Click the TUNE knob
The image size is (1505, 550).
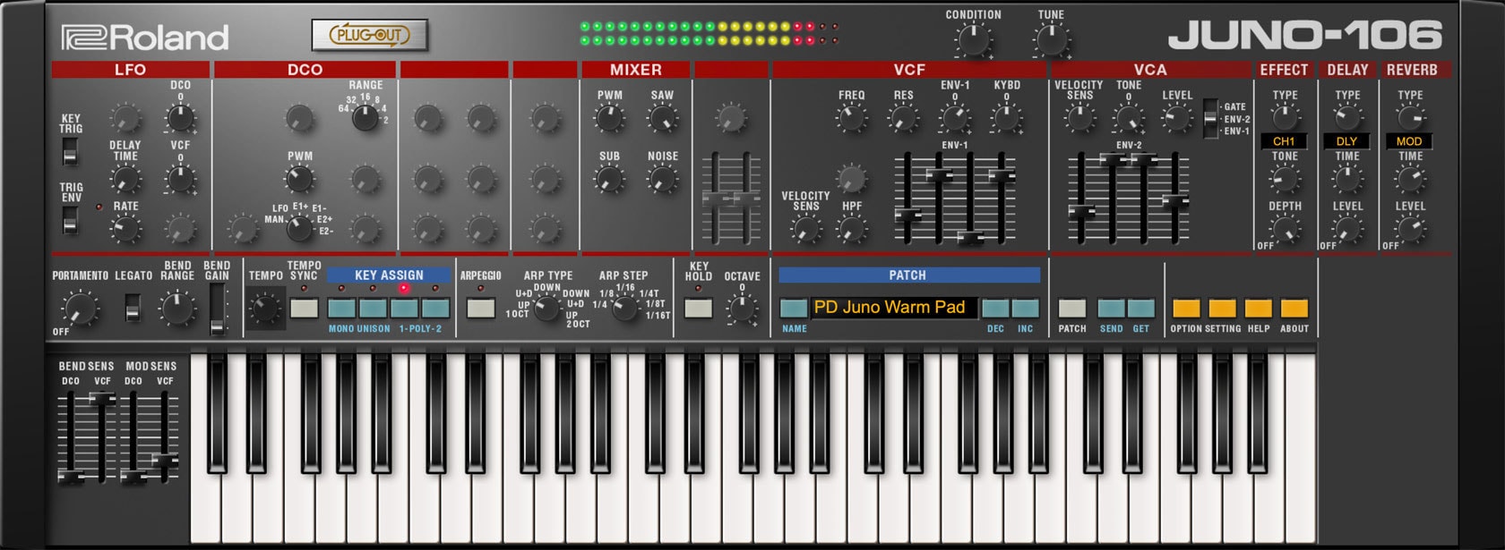tap(1051, 41)
